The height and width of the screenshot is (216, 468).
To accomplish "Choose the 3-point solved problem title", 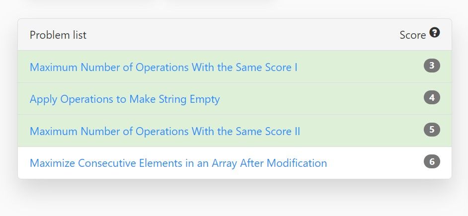I will (163, 67).
